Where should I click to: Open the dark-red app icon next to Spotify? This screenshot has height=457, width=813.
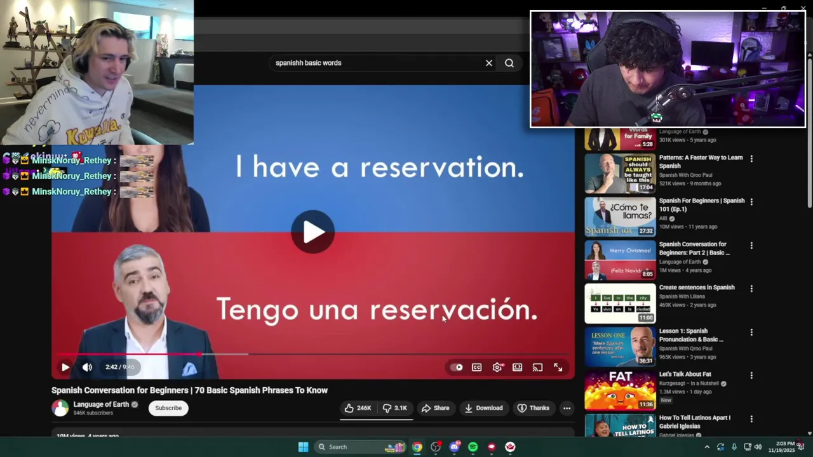click(492, 447)
